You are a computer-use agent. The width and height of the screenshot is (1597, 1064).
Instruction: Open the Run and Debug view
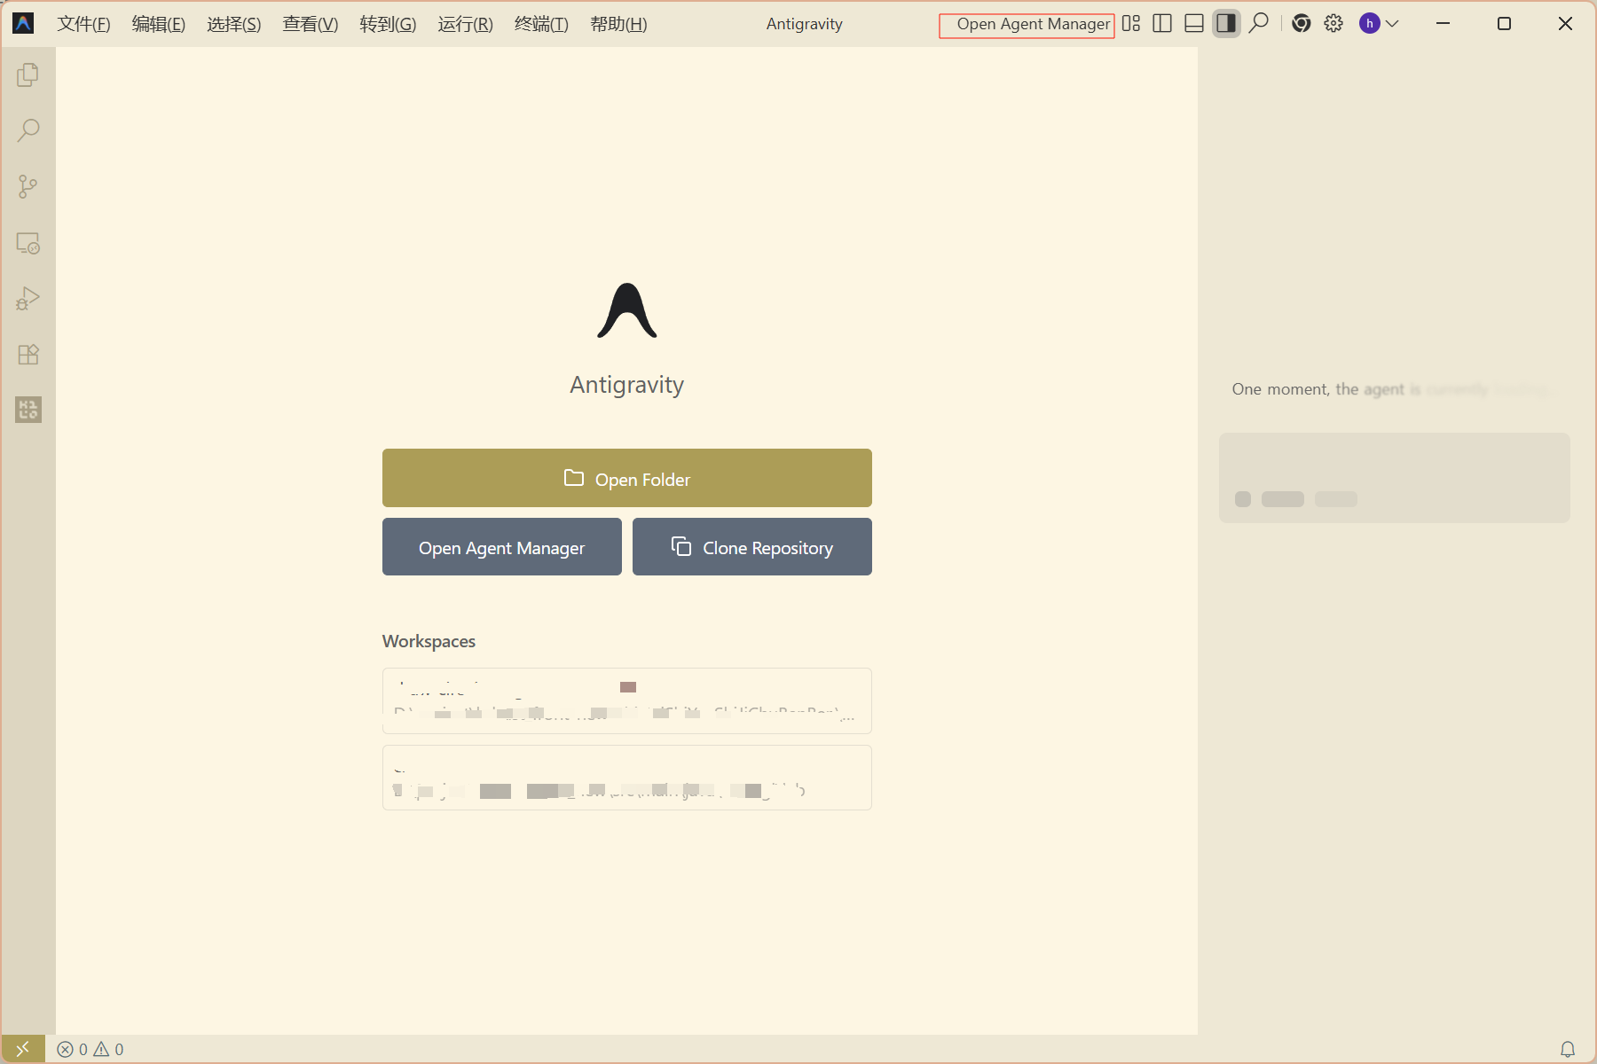pyautogui.click(x=28, y=299)
